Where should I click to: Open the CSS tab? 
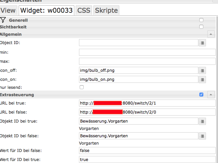[84, 10]
